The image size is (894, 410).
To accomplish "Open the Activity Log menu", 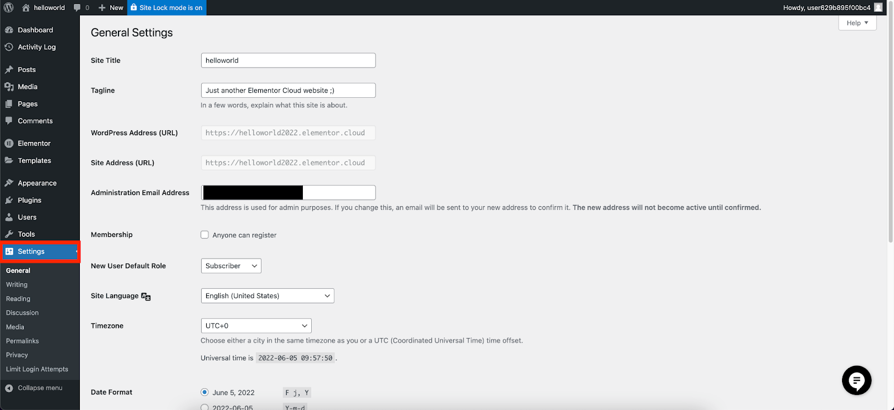I will 40,47.
